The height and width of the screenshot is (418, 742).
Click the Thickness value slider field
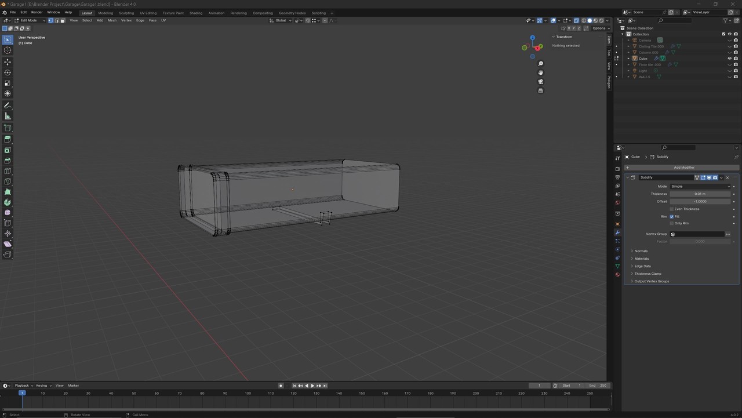700,194
